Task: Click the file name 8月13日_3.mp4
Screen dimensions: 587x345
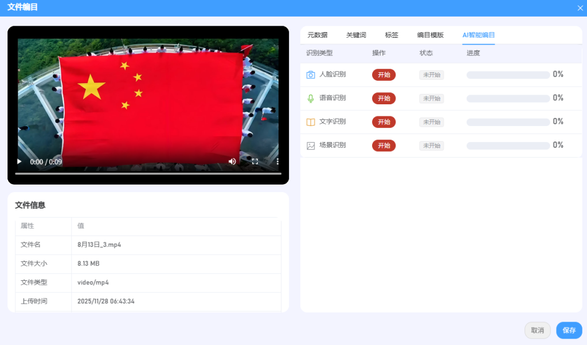Action: click(x=99, y=245)
